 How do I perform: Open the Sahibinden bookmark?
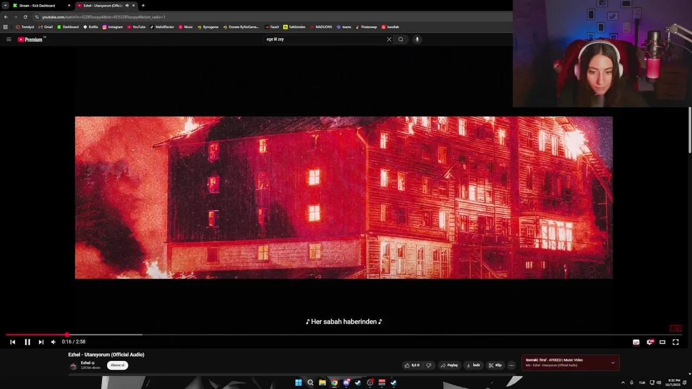coord(294,27)
